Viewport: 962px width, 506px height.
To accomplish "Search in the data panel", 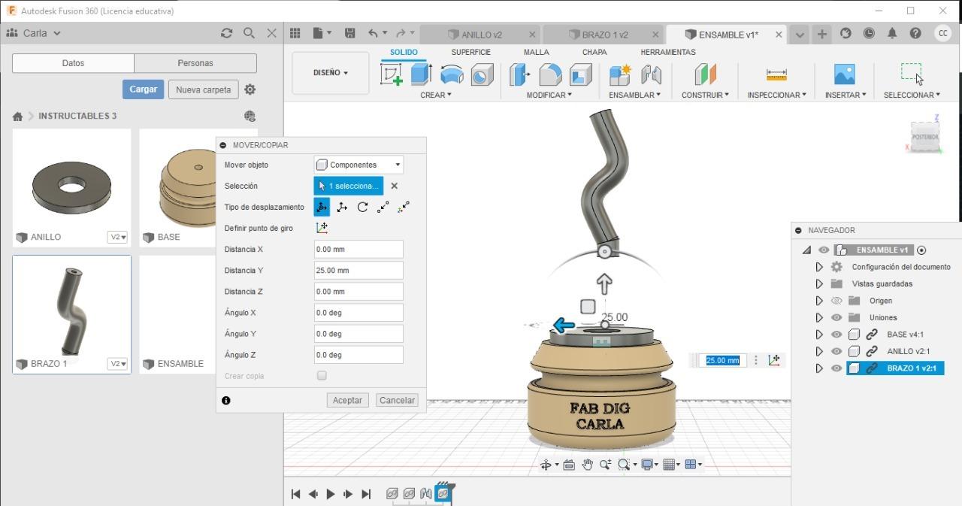I will point(249,33).
